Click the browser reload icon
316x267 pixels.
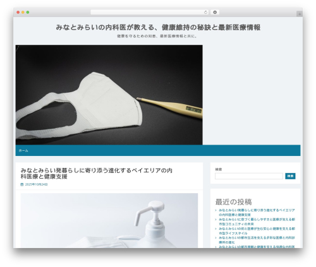coord(205,13)
